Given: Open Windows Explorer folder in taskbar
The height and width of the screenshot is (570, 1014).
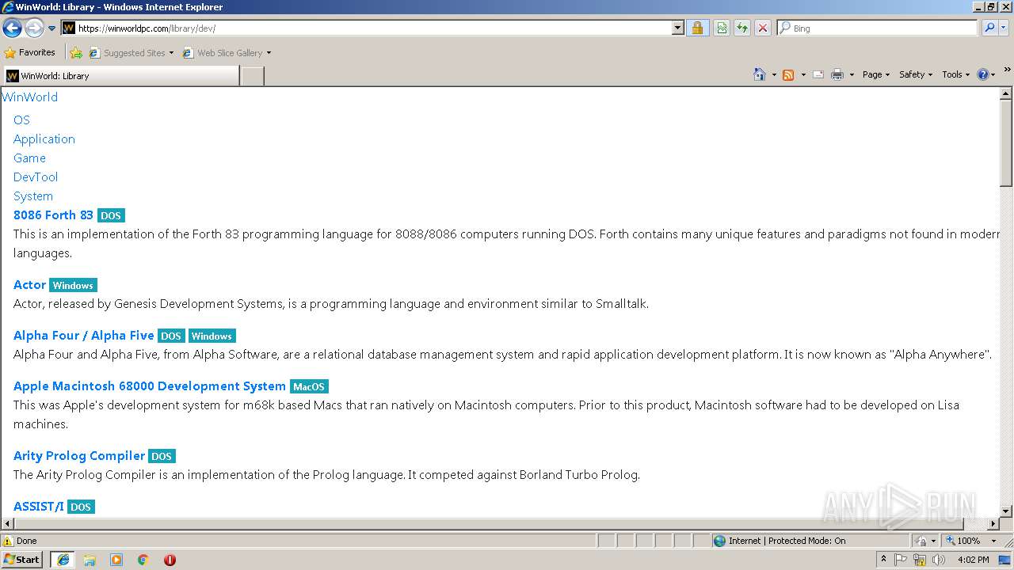Looking at the screenshot, I should [x=90, y=560].
